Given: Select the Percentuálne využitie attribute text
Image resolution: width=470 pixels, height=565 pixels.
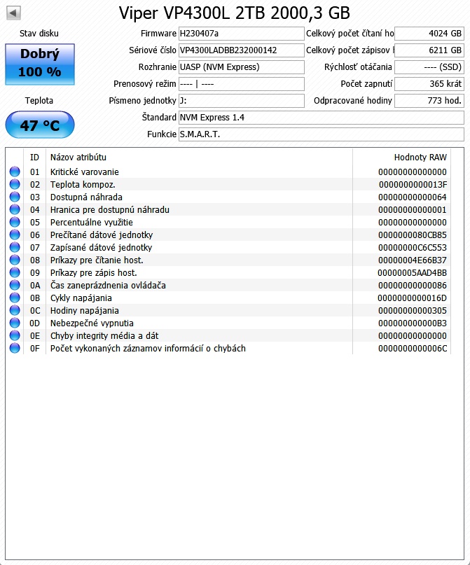Looking at the screenshot, I should pyautogui.click(x=92, y=223).
